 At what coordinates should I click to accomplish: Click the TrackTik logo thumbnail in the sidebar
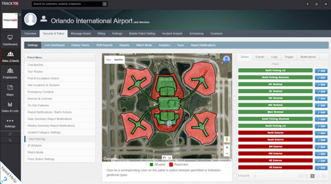[x=10, y=21]
